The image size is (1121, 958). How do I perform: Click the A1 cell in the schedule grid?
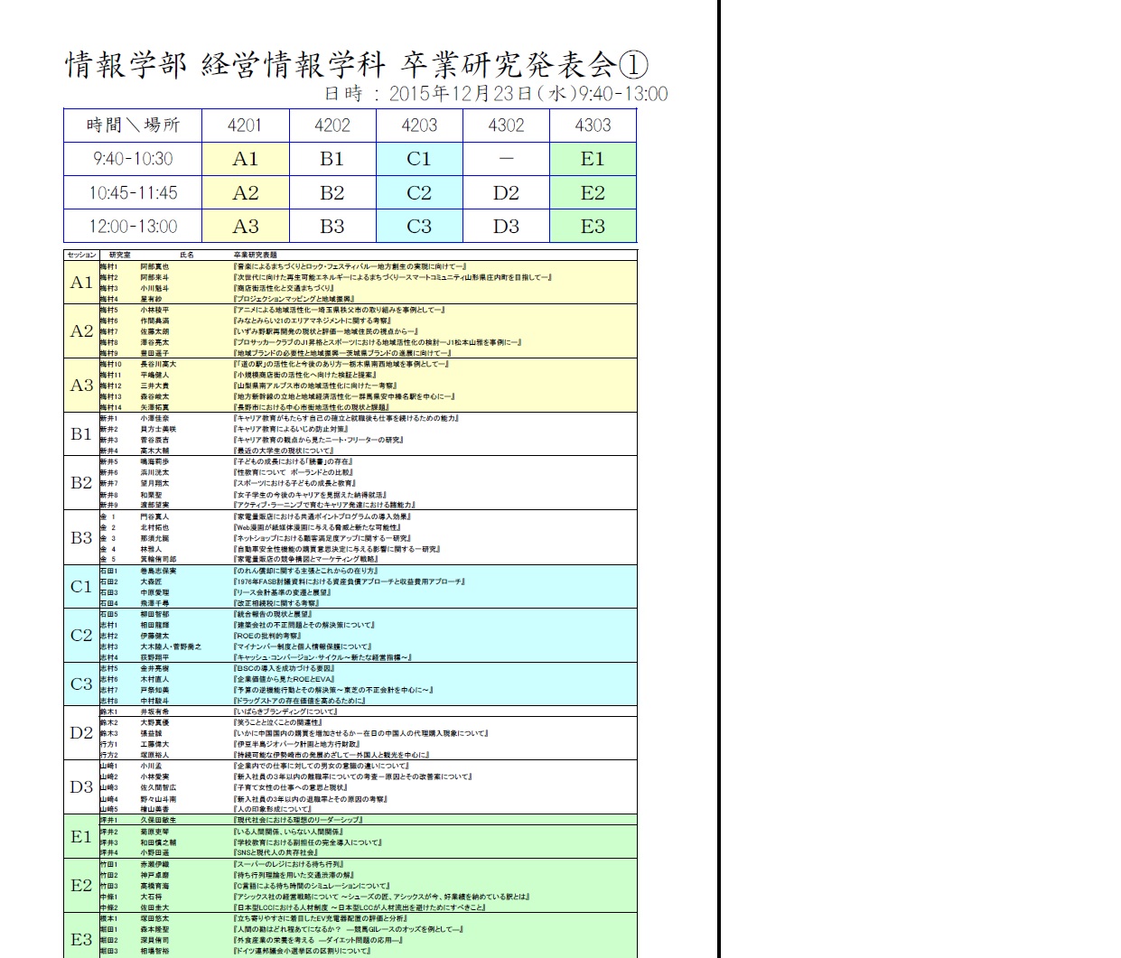245,159
